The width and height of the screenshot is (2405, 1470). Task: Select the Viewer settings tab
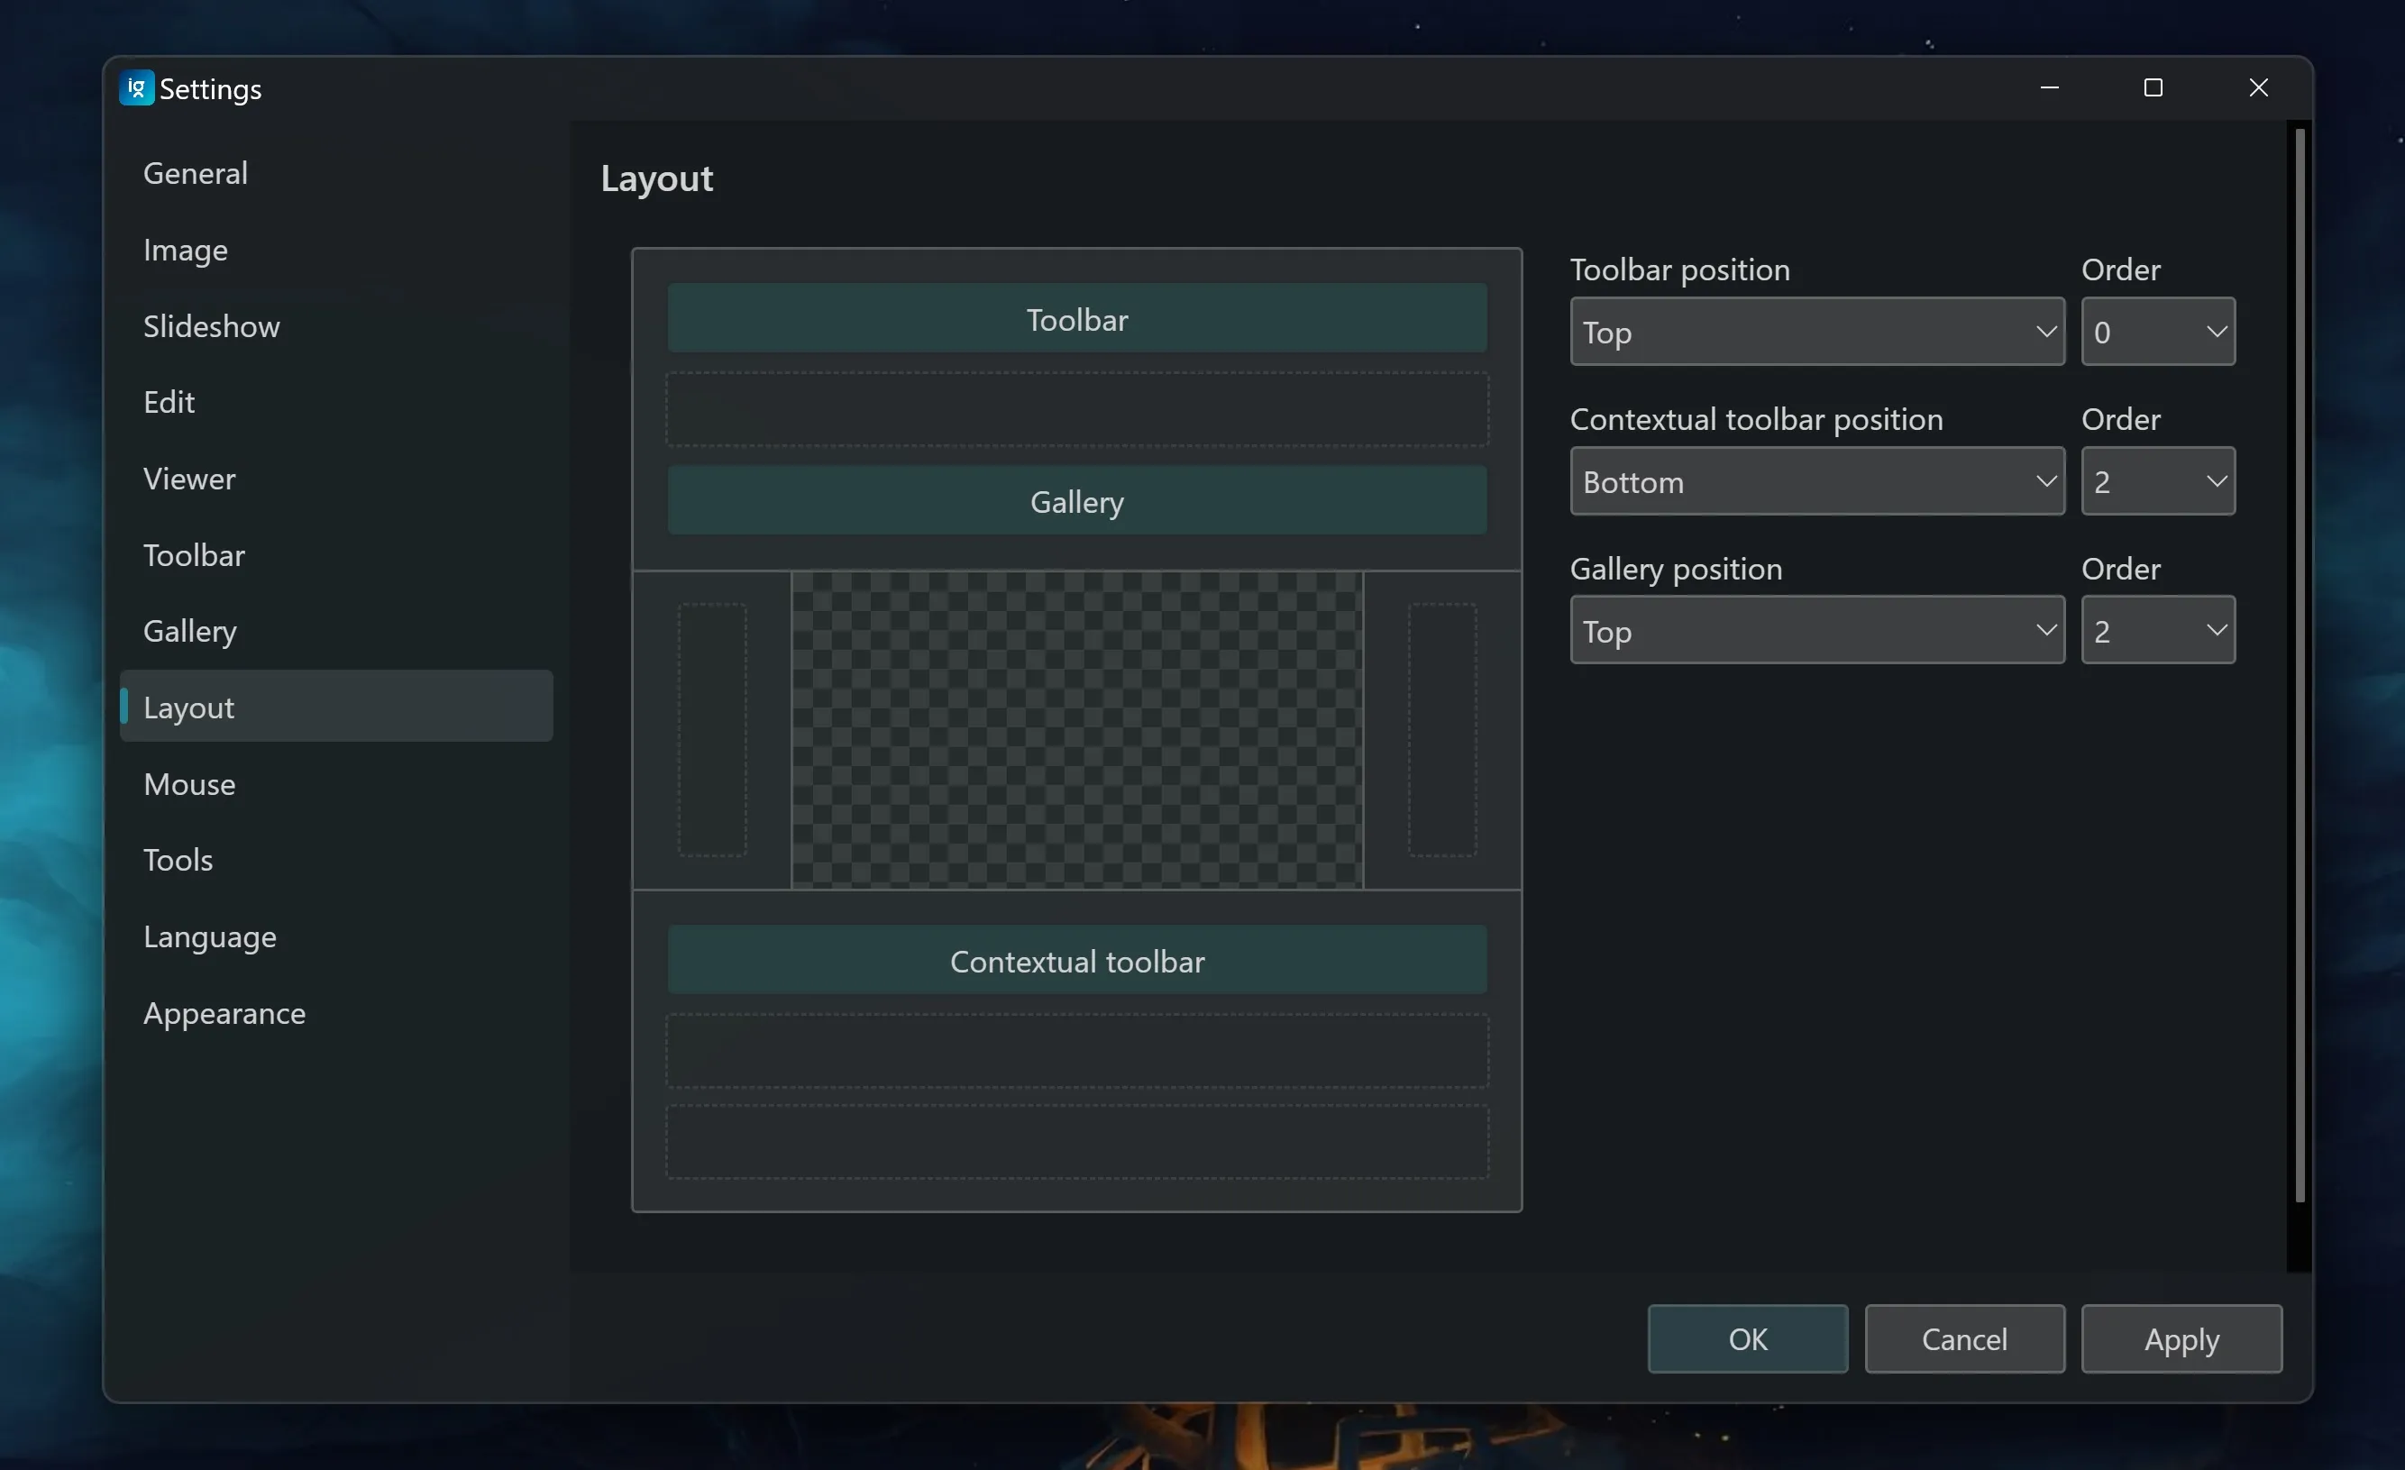[189, 479]
